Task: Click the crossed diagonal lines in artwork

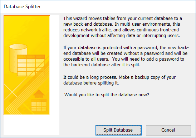Action: tap(12, 92)
